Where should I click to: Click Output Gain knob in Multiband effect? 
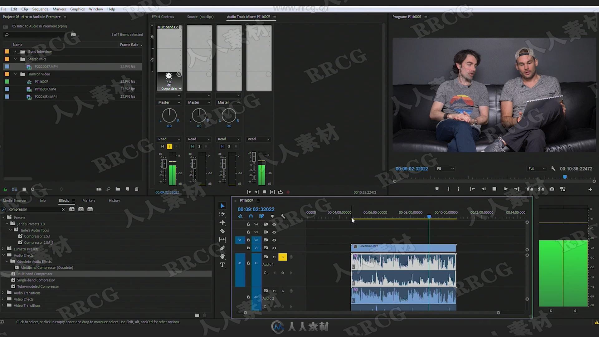click(x=169, y=76)
